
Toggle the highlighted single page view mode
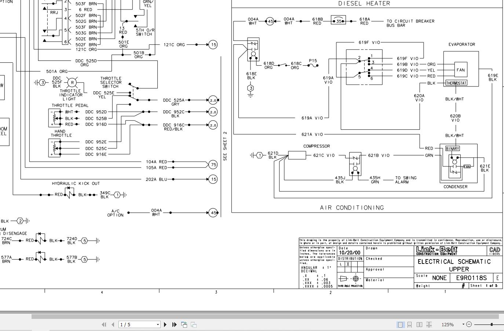click(x=401, y=324)
